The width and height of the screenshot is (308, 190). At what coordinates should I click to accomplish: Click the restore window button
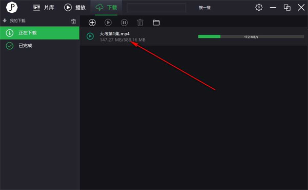287,8
